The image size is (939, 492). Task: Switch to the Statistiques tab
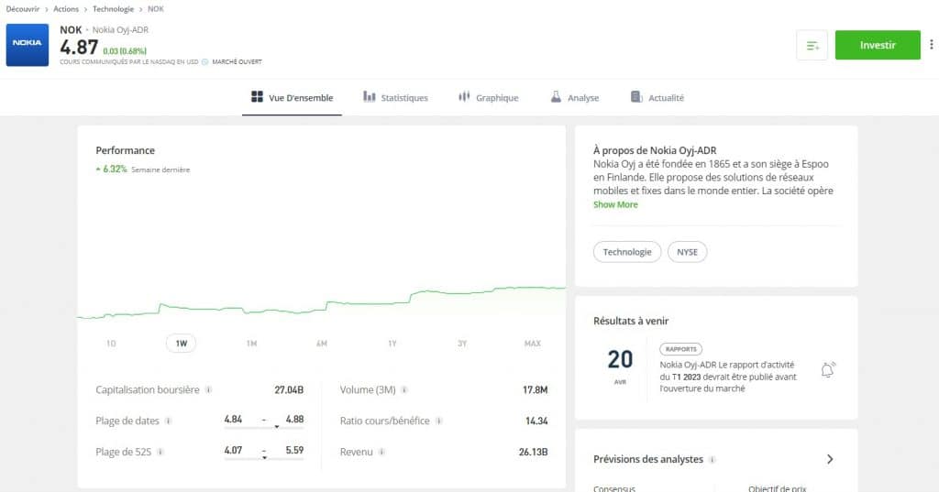[x=395, y=97]
